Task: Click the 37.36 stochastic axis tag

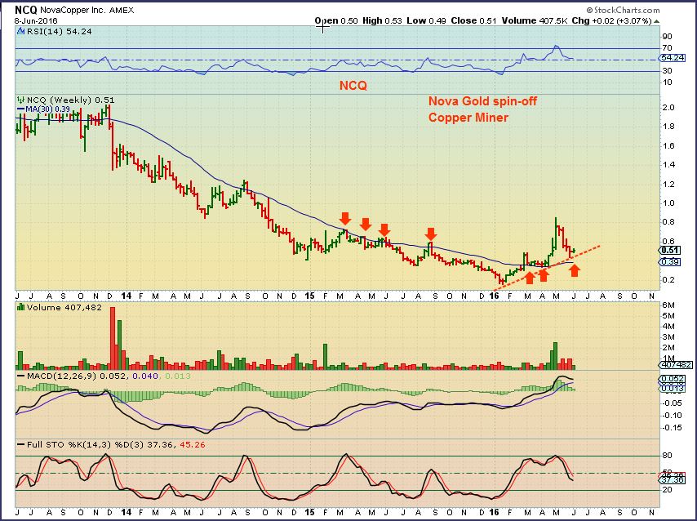Action: (673, 479)
